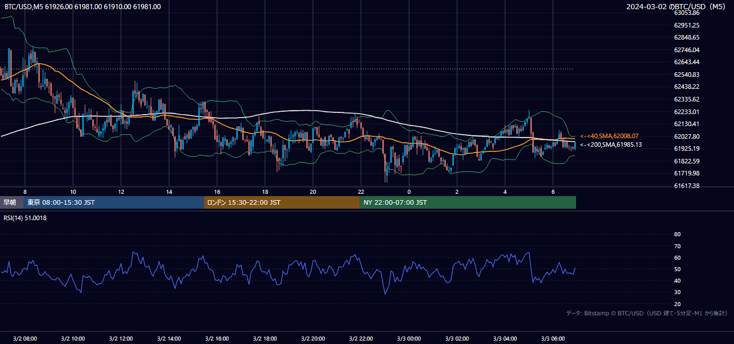
Task: Click the BTC/USD,M5 OHLC title text
Action: coord(83,7)
